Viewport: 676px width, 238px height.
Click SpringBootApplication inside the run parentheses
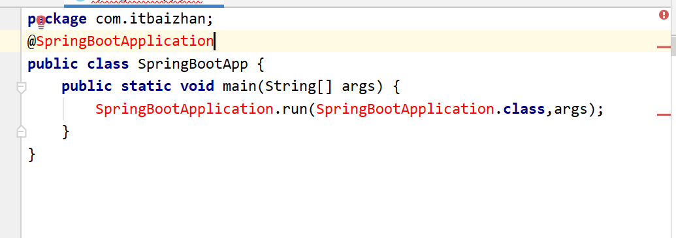pos(405,109)
